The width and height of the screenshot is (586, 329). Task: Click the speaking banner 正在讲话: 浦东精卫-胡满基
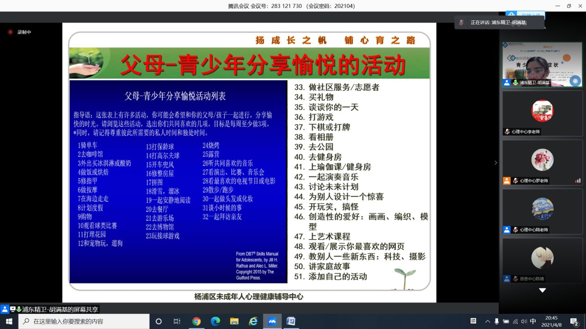[x=499, y=22]
